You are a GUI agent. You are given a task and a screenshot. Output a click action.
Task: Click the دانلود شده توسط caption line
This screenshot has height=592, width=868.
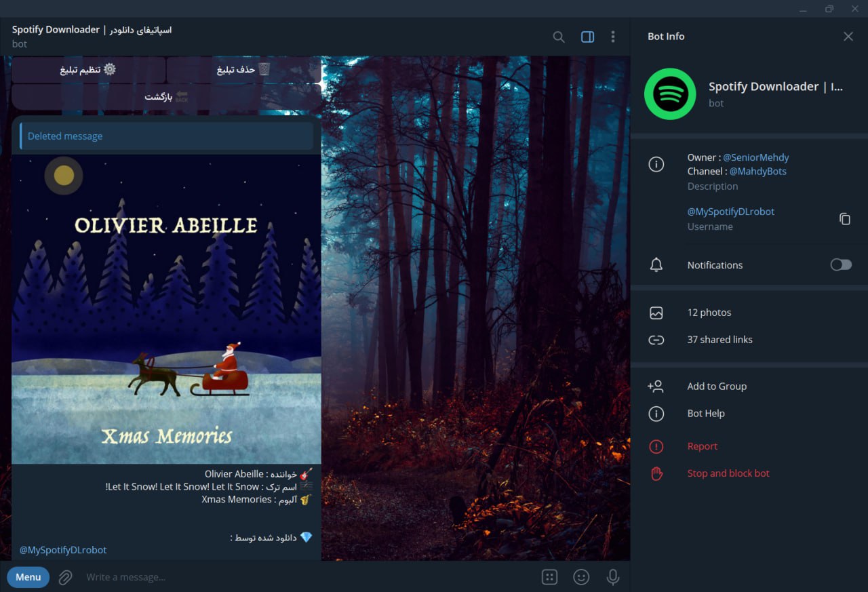coord(271,537)
